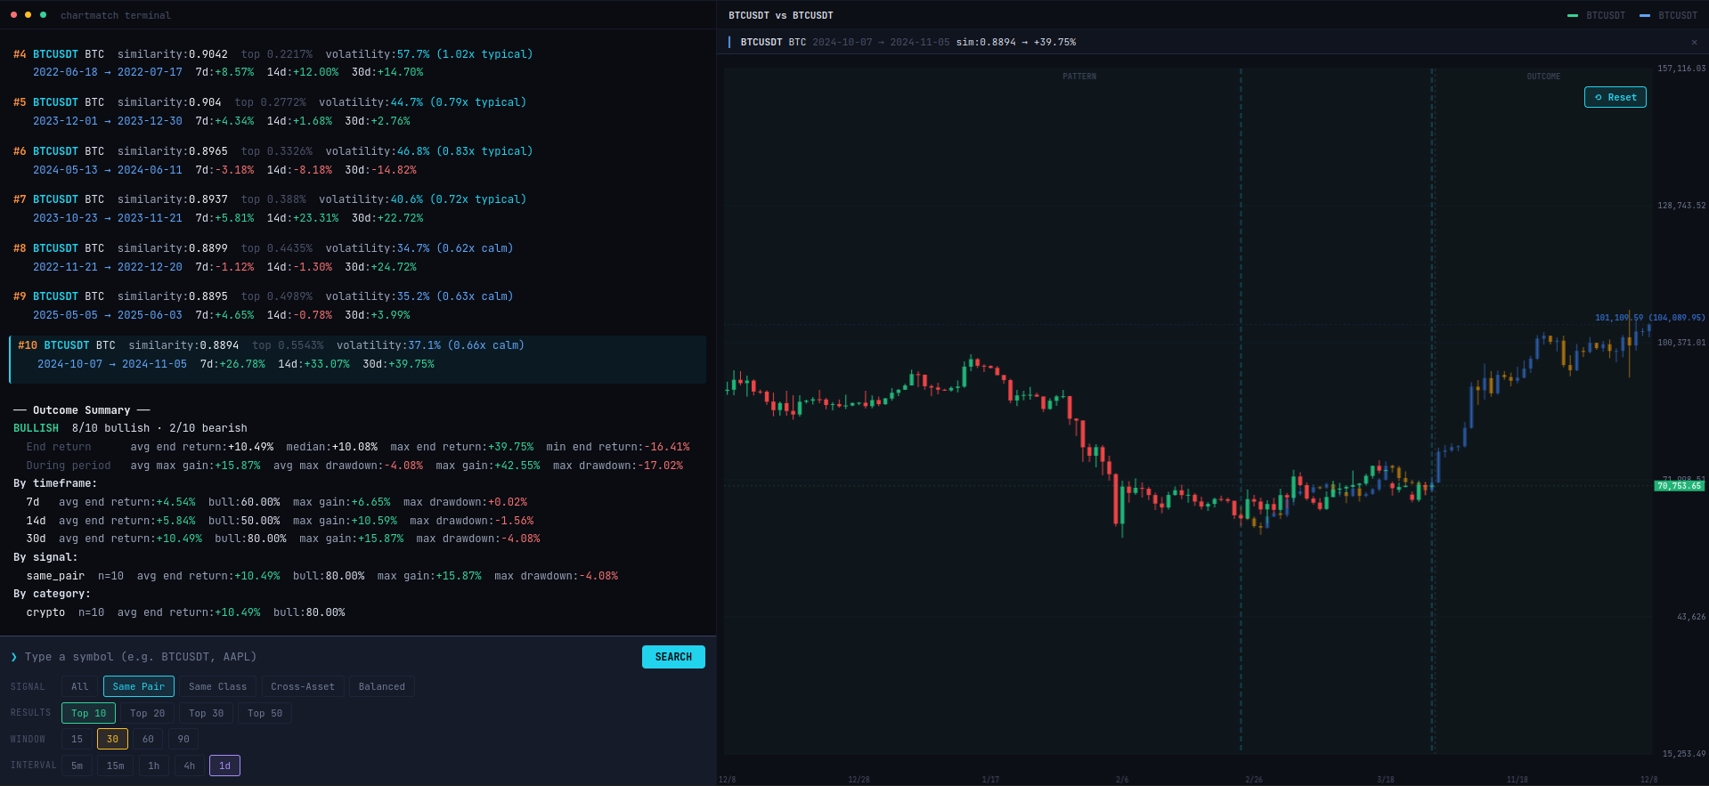Open match #8 BTCUSDT similarity 0.8899
1709x786 pixels.
(x=357, y=257)
